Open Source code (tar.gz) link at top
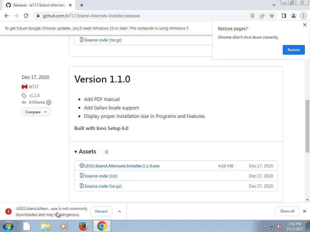 (103, 40)
